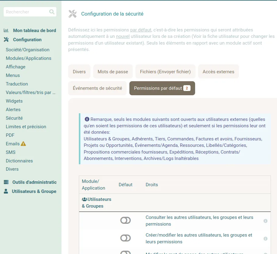277x254 pixels.
Task: Select the Fichiers (Envoyer fichier) tab
Action: 165,71
